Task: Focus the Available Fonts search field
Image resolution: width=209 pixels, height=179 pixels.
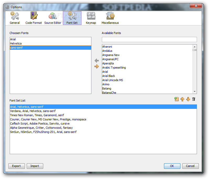Action: [149, 40]
